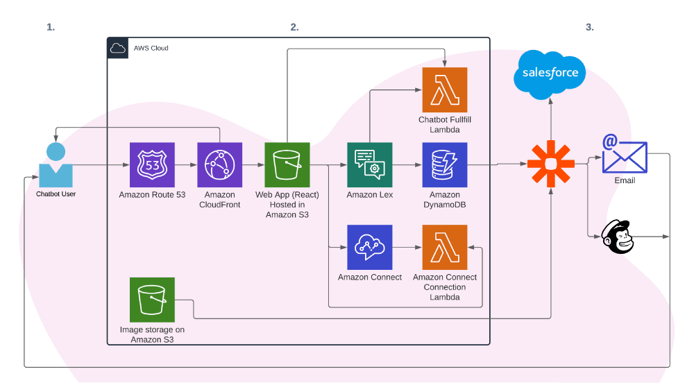The image size is (694, 385).
Task: Select the Amazon DynamoDB icon
Action: tap(445, 164)
